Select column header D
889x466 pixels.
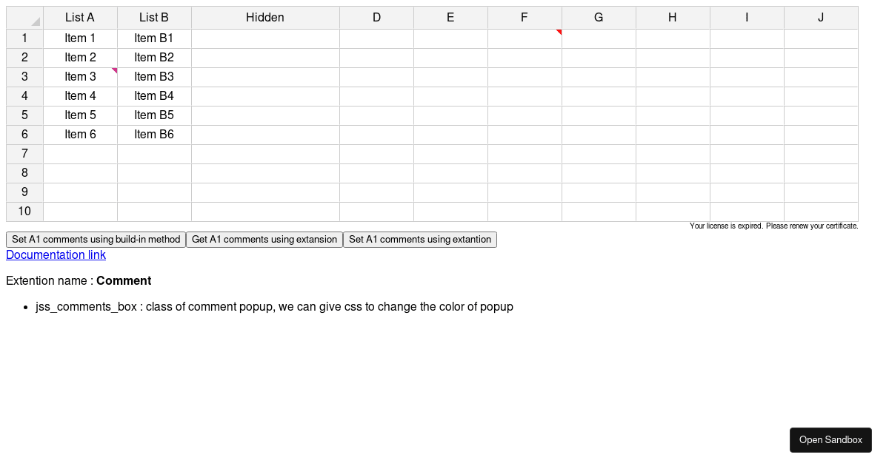click(x=376, y=17)
